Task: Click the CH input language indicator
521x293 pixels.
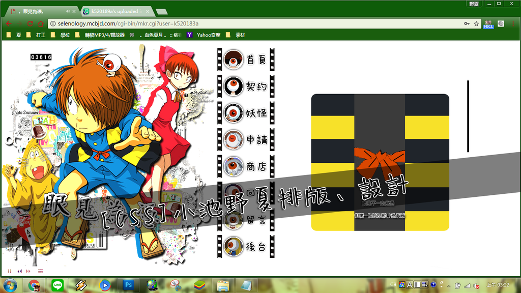Action: tap(393, 285)
